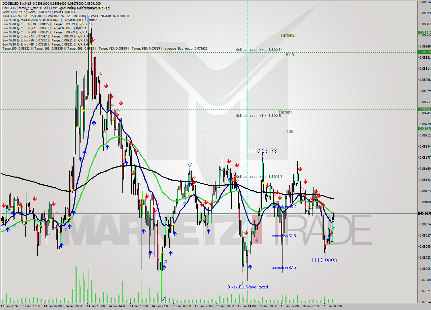Click the '0 New Buy Wave started' label

[248, 287]
